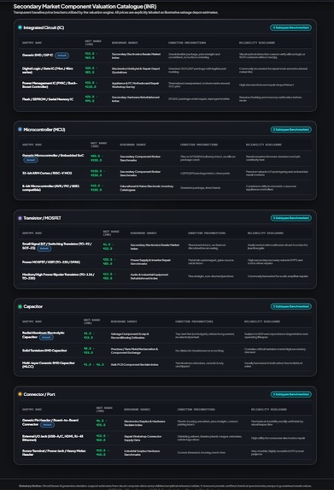Select the 8-bit Microcontroller (AVR / PIC) row
The height and width of the screenshot is (490, 334).
(x=166, y=187)
